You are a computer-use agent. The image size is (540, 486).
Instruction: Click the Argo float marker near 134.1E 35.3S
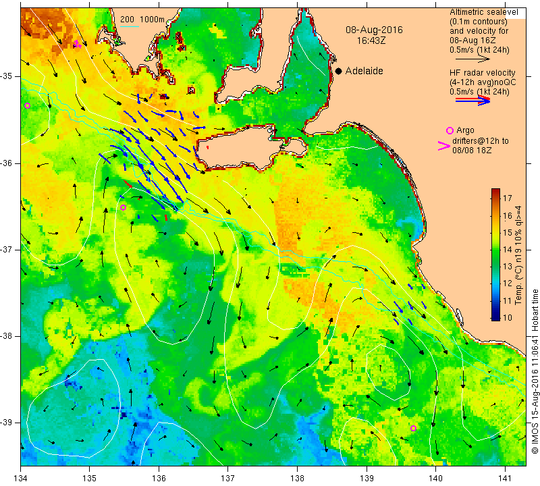28,106
